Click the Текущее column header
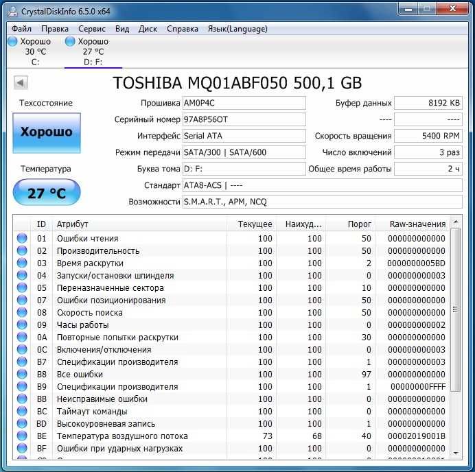Image resolution: width=475 pixels, height=472 pixels. [x=251, y=224]
